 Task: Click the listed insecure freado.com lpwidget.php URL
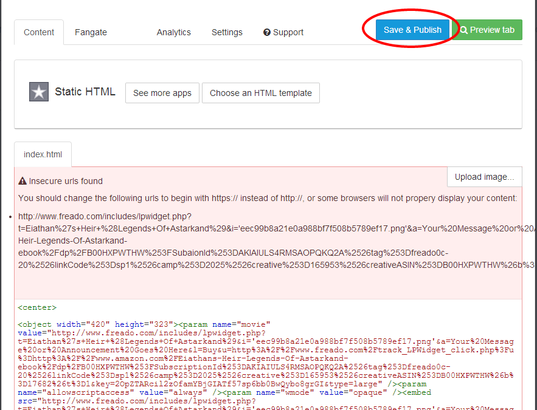[277, 241]
